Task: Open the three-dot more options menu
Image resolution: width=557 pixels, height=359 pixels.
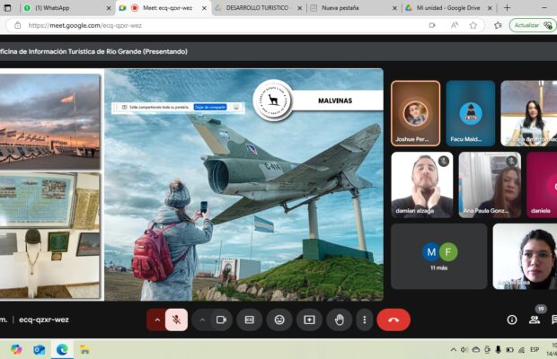Action: pos(365,320)
